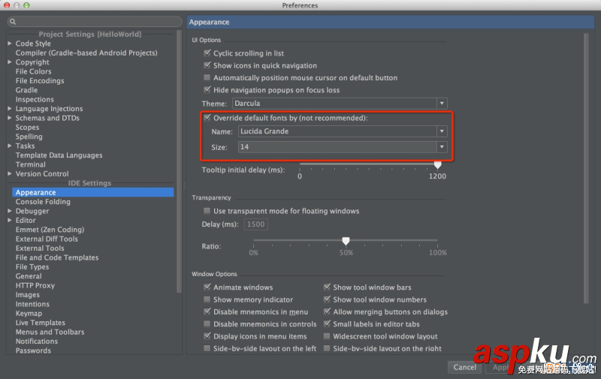Enable transparent mode for floating windows
The image size is (601, 379).
click(207, 211)
